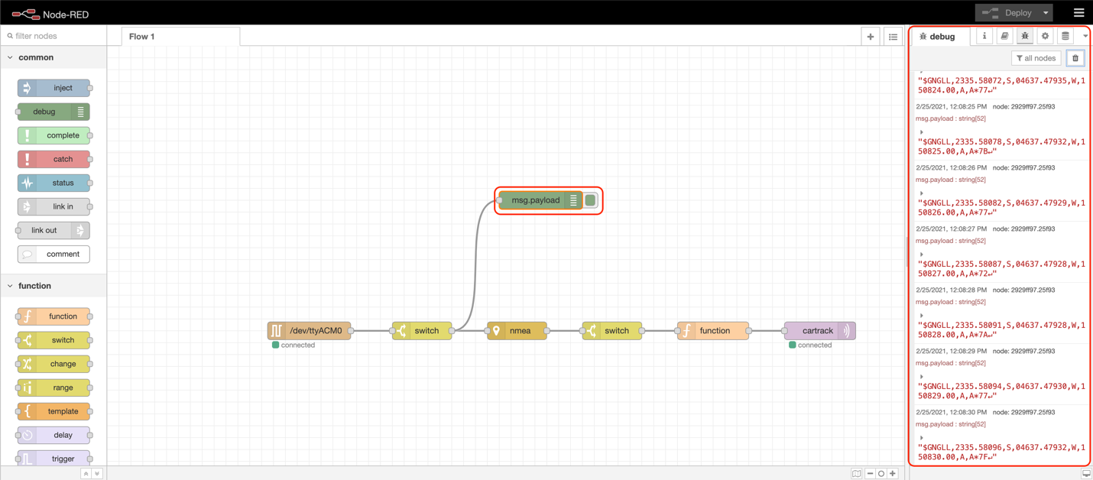Switch to the Flow 1 tab
Viewport: 1093px width, 480px height.
180,36
